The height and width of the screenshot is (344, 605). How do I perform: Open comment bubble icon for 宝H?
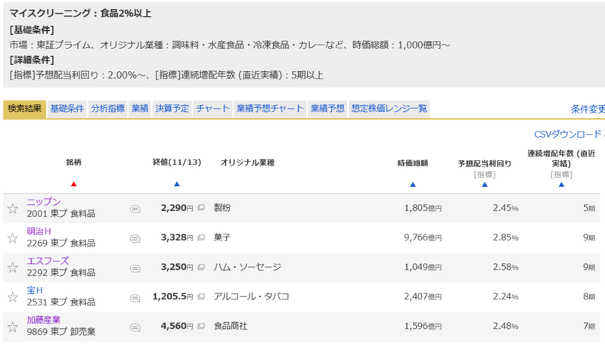[x=135, y=298]
